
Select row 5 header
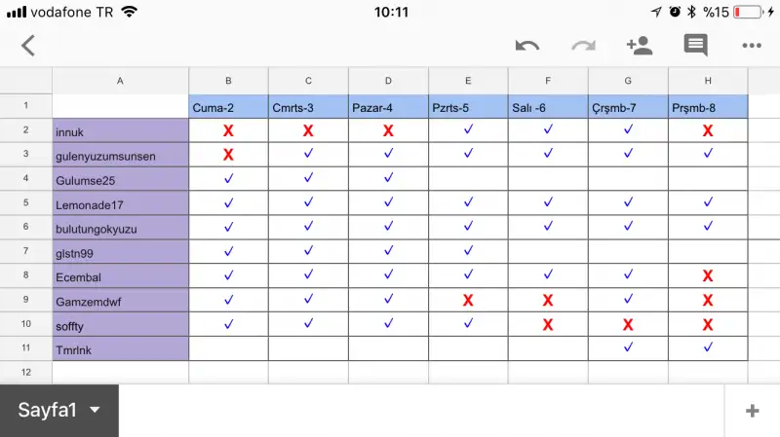pos(25,202)
